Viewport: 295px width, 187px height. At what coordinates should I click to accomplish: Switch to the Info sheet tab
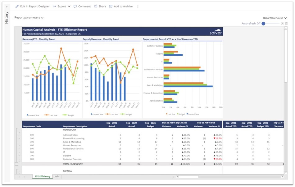(57, 176)
